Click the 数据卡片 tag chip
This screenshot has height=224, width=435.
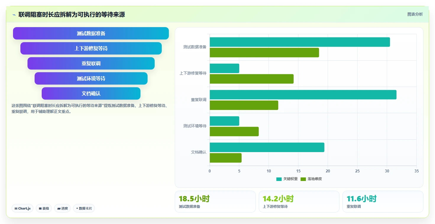[x=84, y=208]
